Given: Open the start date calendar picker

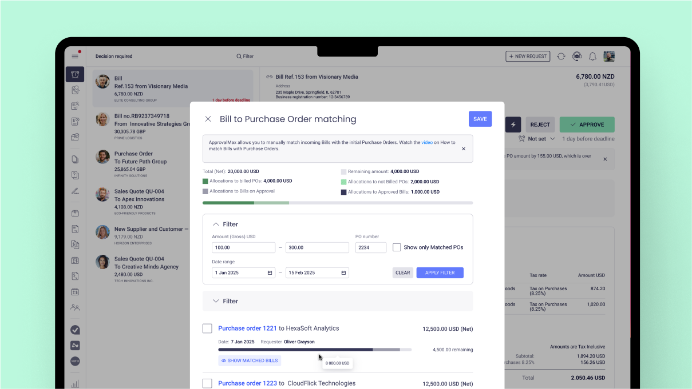Looking at the screenshot, I should 270,272.
